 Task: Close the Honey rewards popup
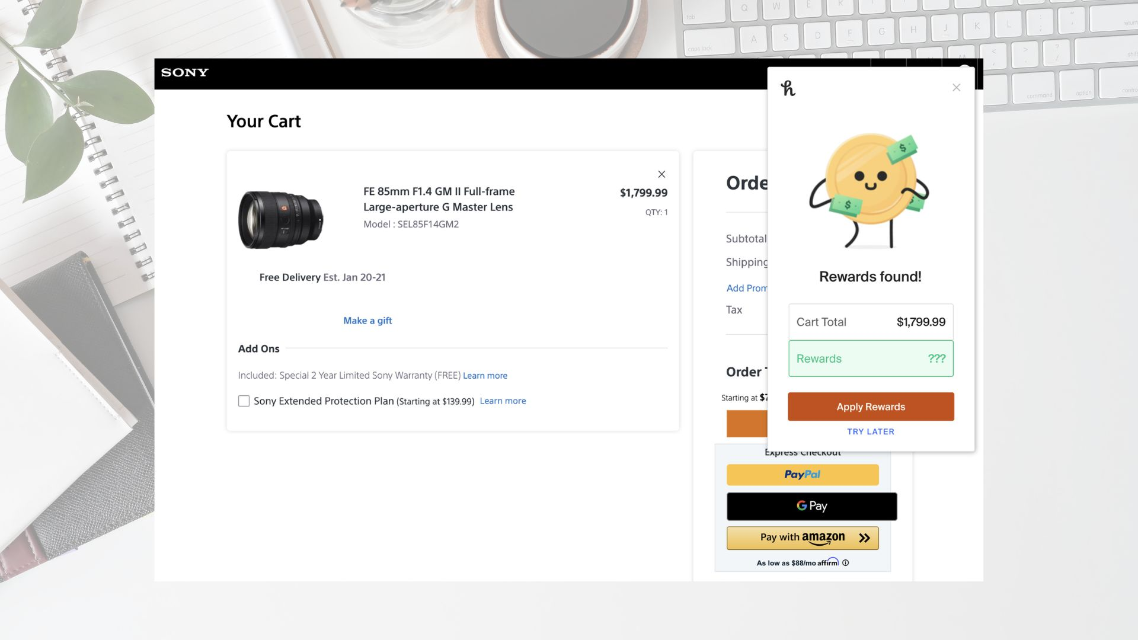pyautogui.click(x=956, y=88)
